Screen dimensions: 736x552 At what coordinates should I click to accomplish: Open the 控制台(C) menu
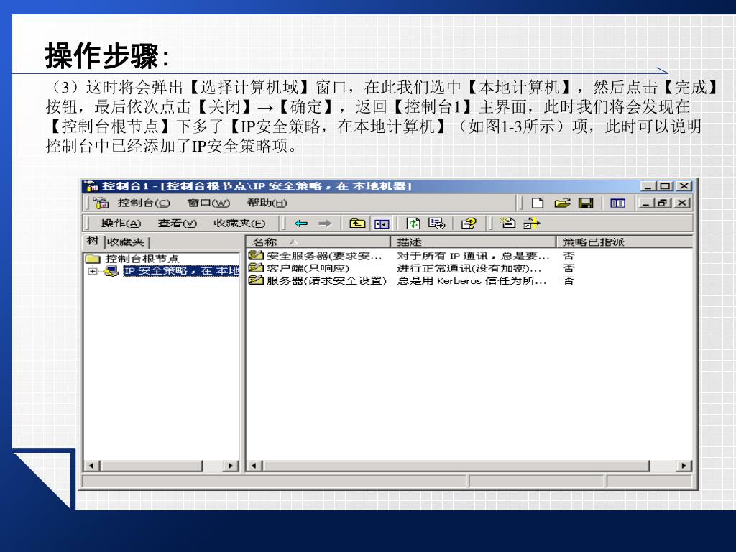pyautogui.click(x=144, y=203)
